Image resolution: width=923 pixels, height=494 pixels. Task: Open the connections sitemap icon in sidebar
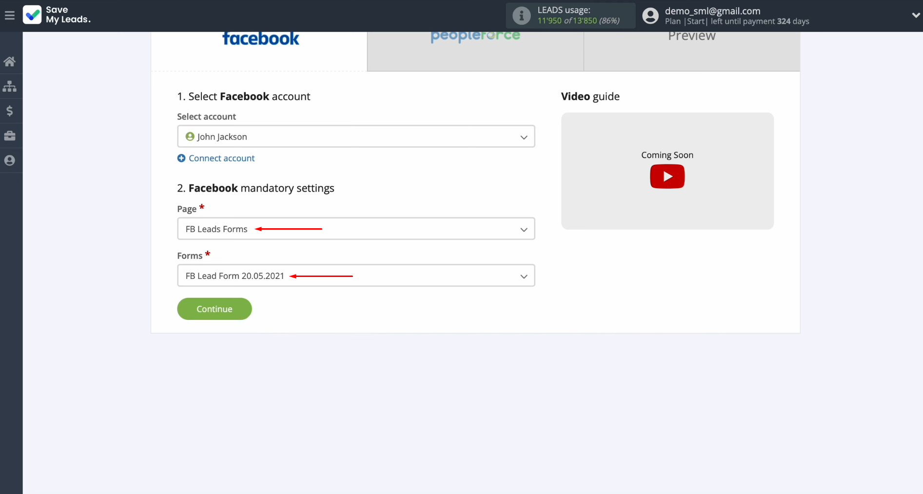pos(10,86)
